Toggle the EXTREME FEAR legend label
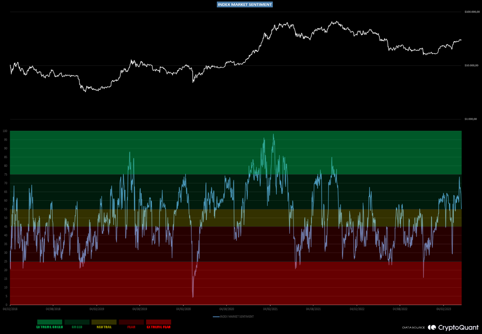Screen dimensions: 482x334 pyautogui.click(x=159, y=327)
